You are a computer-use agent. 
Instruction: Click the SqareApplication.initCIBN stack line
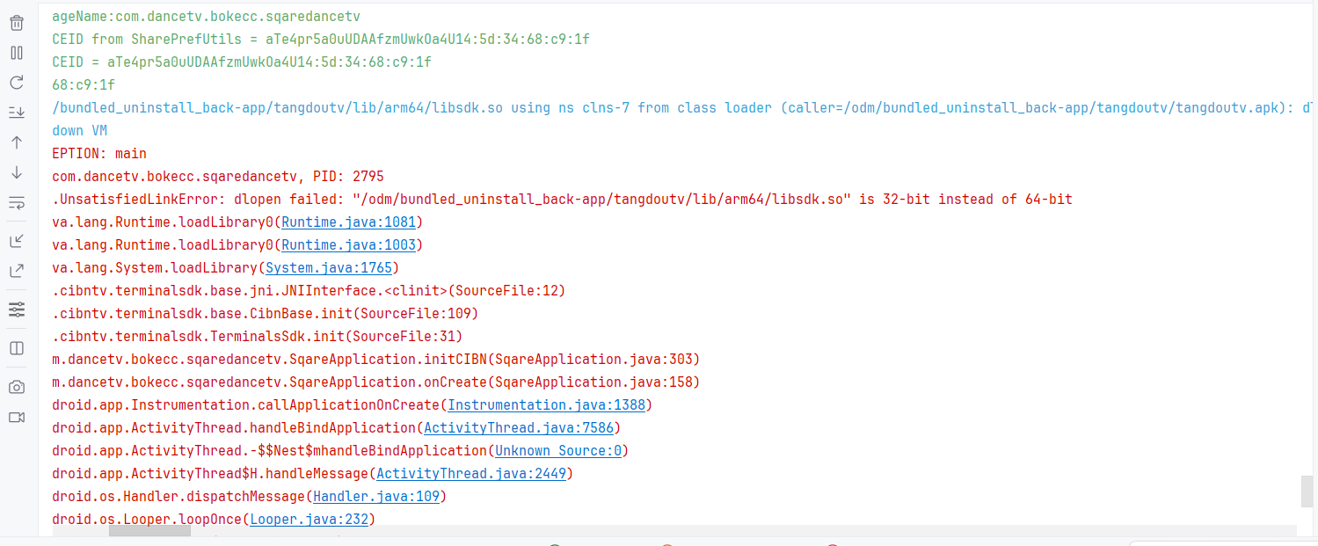(x=376, y=359)
